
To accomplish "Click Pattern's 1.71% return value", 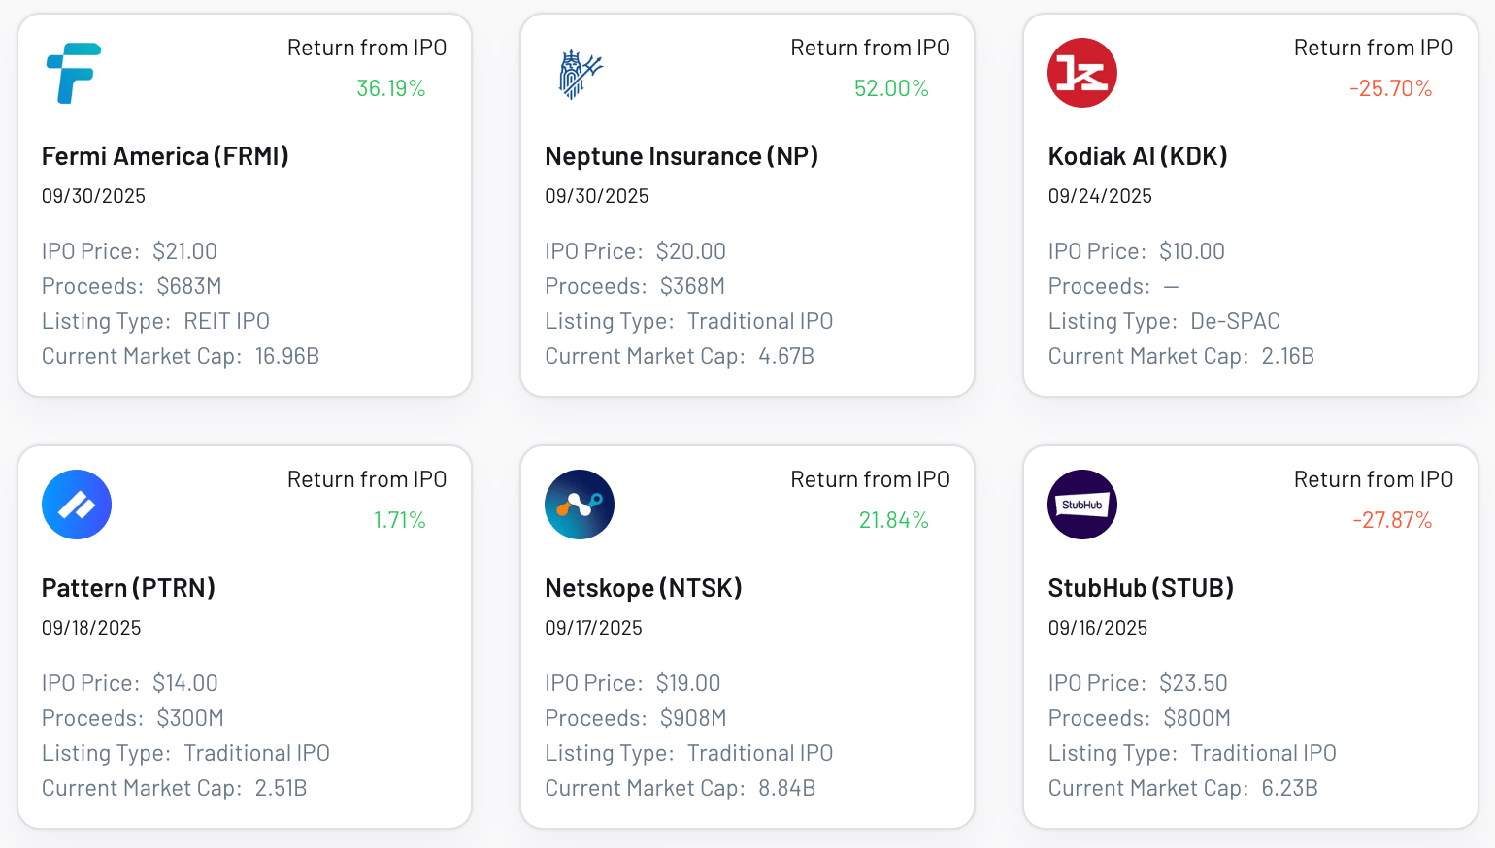I will point(400,520).
